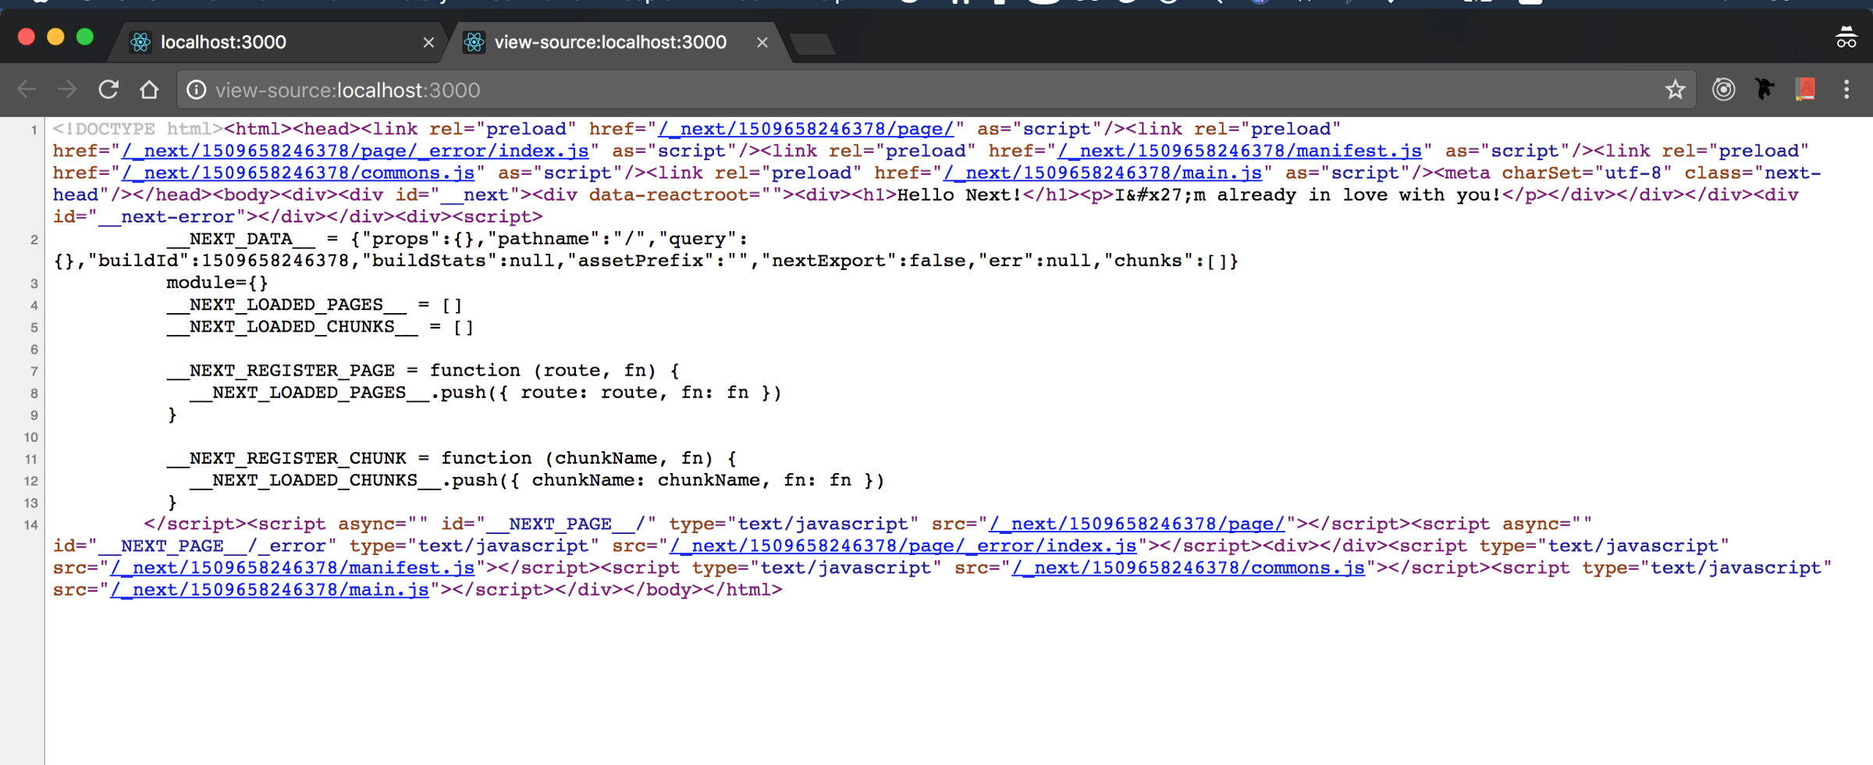Open the preload link to page/_error/index.js
The width and height of the screenshot is (1873, 765).
[355, 151]
